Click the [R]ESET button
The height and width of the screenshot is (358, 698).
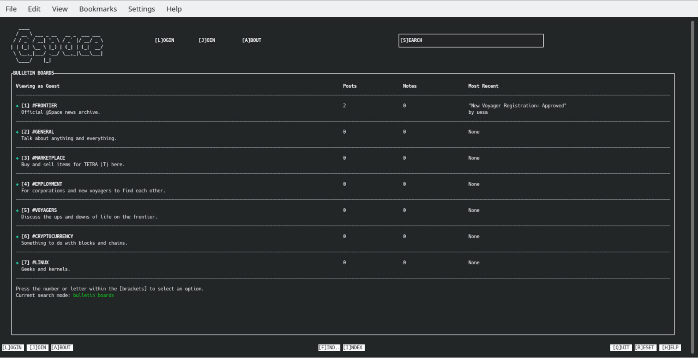pyautogui.click(x=645, y=347)
